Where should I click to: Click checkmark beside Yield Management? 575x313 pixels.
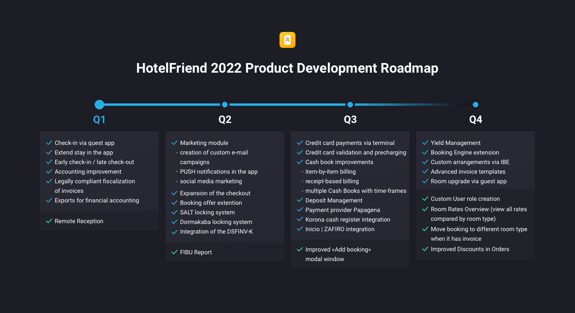tap(425, 143)
